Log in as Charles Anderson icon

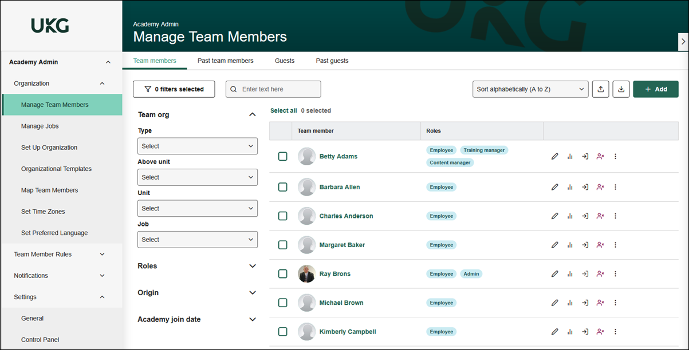click(x=585, y=216)
